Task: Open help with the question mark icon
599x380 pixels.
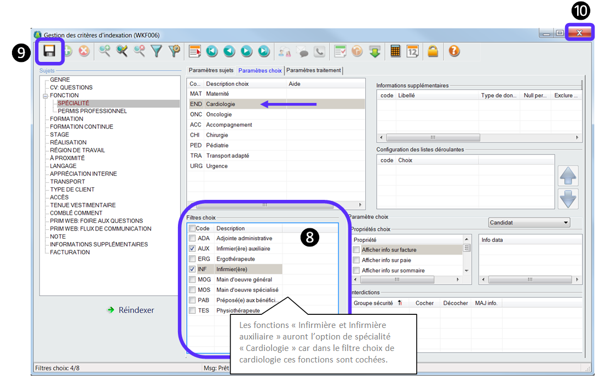Action: pyautogui.click(x=454, y=51)
